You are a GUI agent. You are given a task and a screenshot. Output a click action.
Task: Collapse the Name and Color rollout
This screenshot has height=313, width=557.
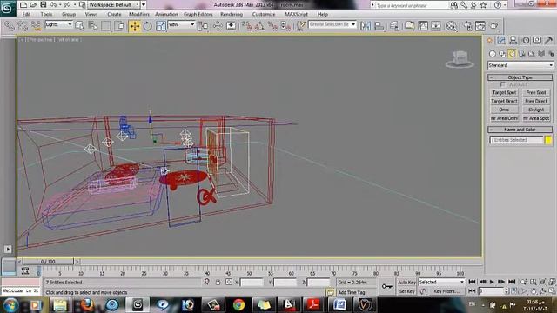click(x=520, y=130)
